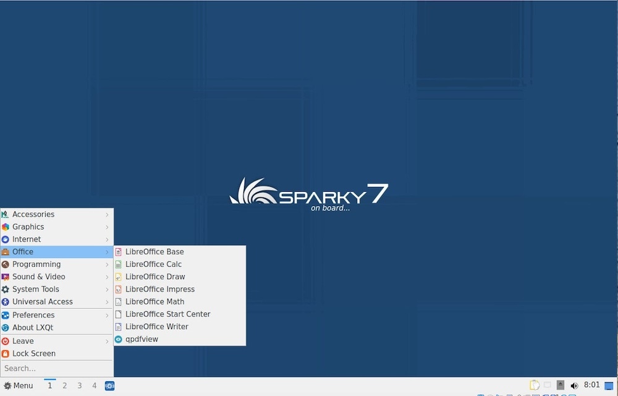Click the Office briefcase icon
This screenshot has width=618, height=396.
click(x=5, y=252)
